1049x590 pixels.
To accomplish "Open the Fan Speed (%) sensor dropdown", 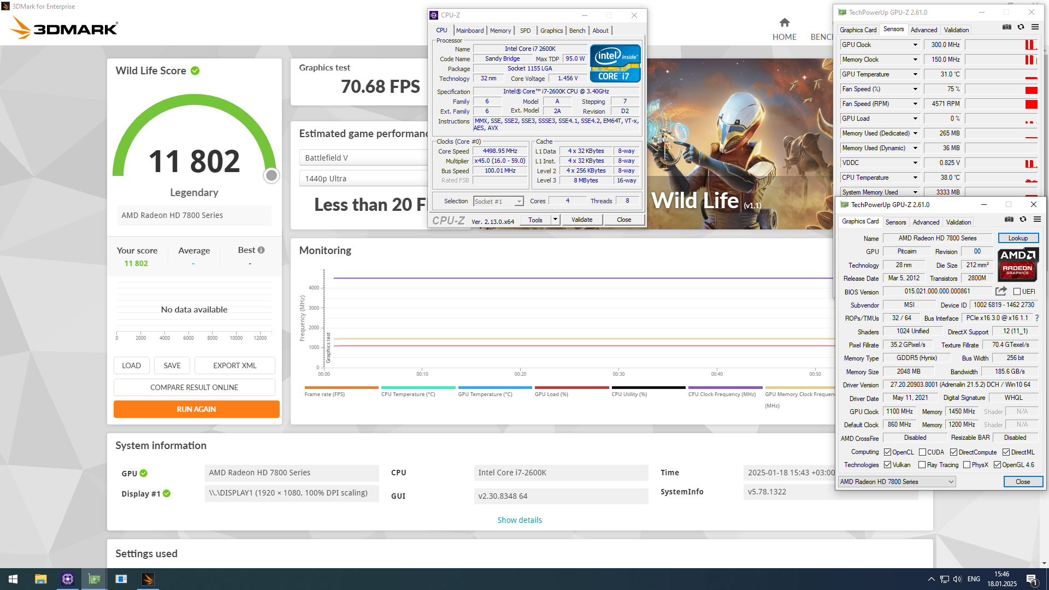I will coord(915,89).
